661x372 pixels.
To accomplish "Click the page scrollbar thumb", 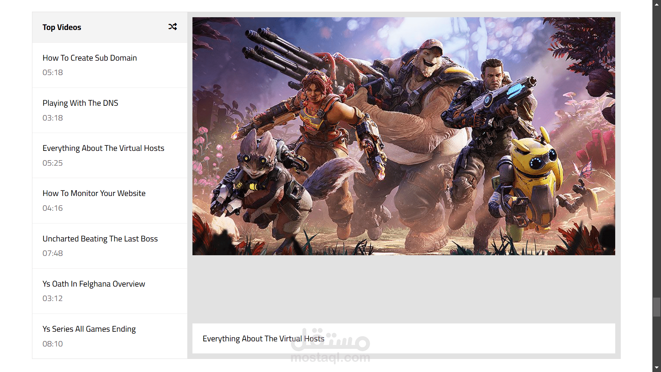I will 657,307.
